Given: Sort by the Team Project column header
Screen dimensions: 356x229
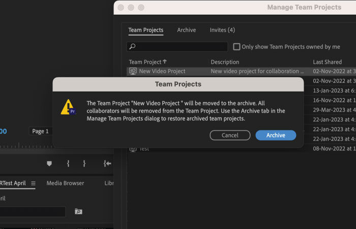Looking at the screenshot, I should click(x=147, y=62).
